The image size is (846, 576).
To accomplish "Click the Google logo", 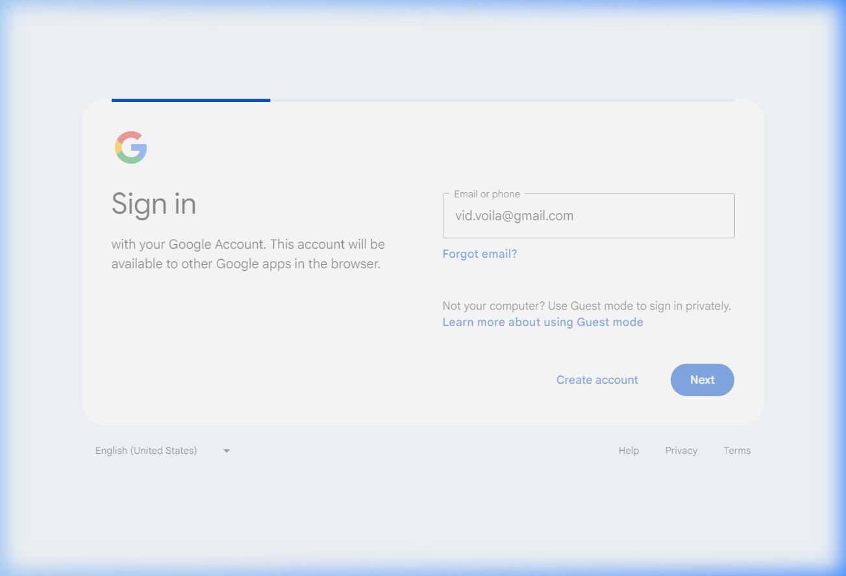I will [131, 147].
